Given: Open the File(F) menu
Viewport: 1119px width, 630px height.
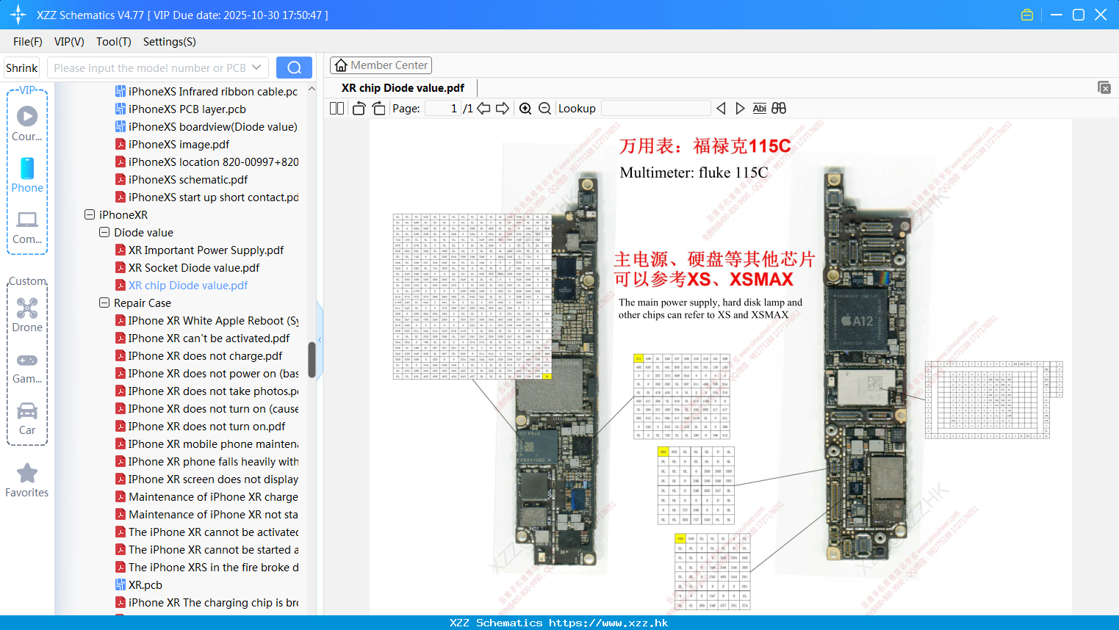Looking at the screenshot, I should coord(28,42).
